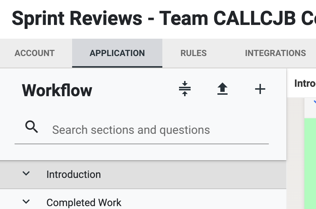Expand the Completed Work section chevron

(x=26, y=202)
